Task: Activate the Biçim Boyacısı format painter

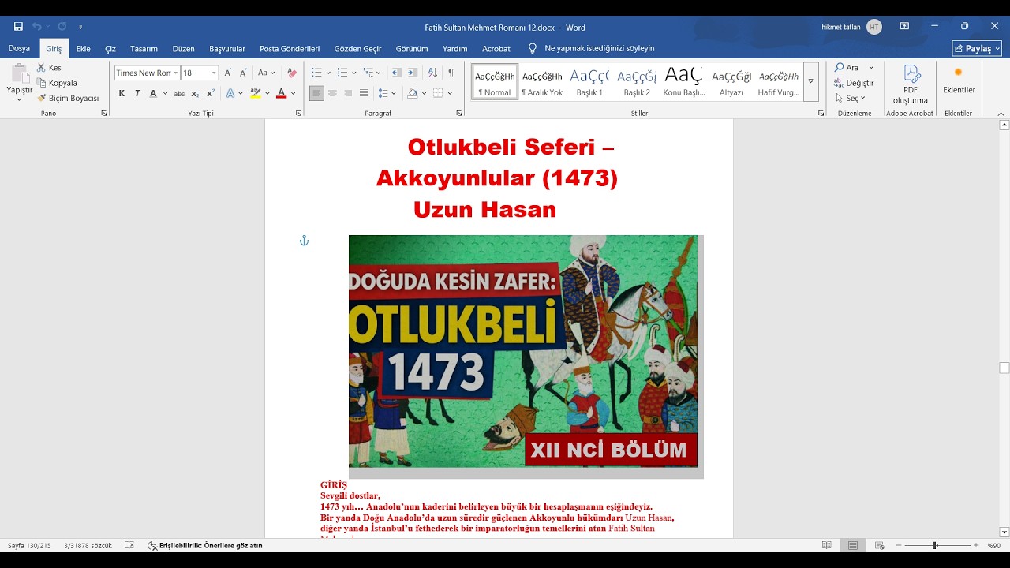Action: point(68,99)
